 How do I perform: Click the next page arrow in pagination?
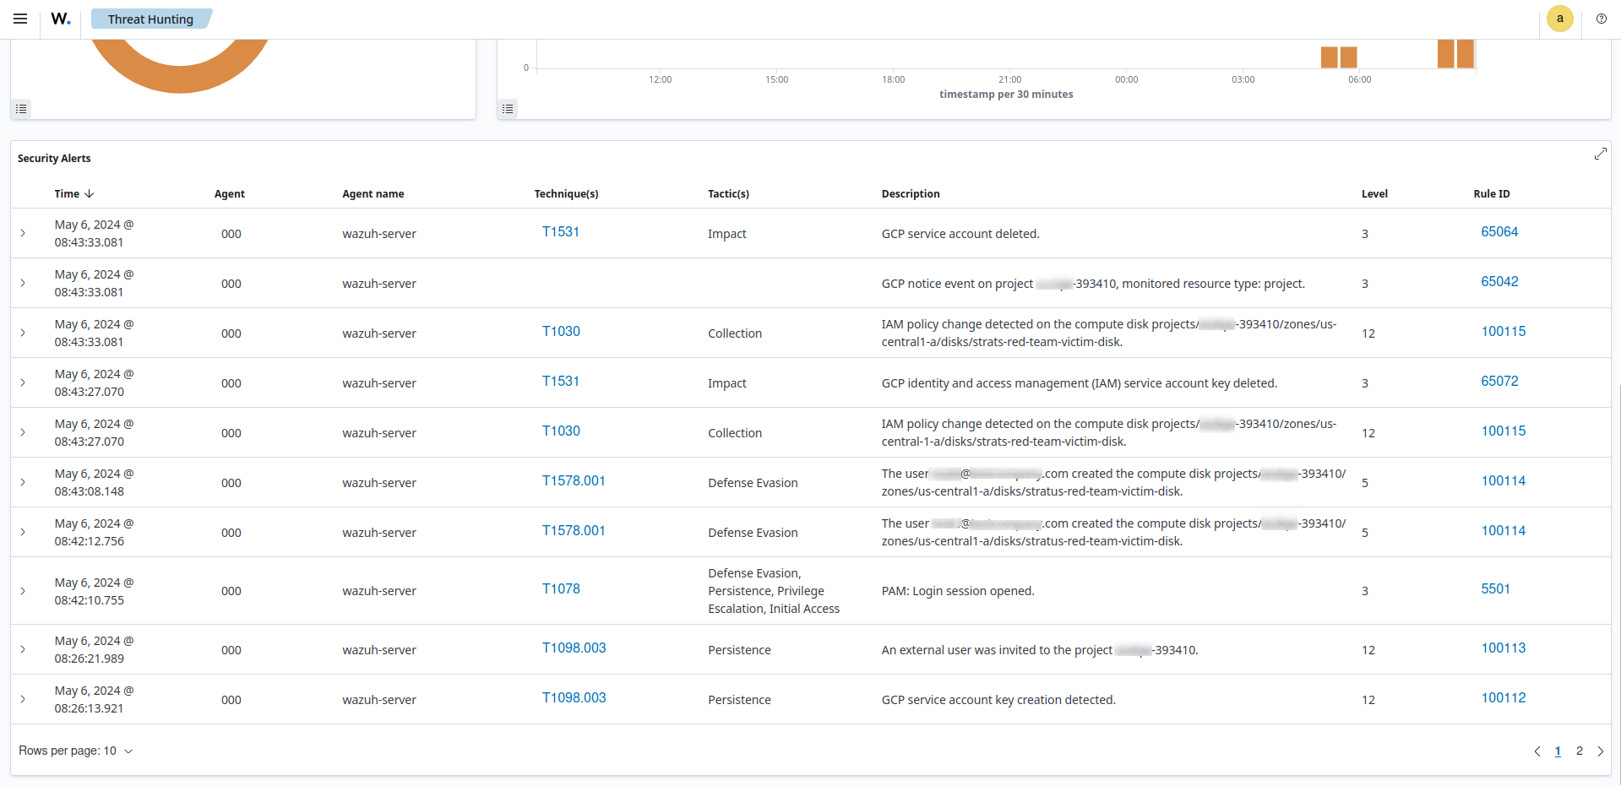tap(1600, 751)
